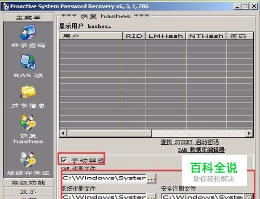The height and width of the screenshot is (199, 260).
Task: Open the 查找 SYSKEY 启动密码 link
Action: (x=189, y=142)
